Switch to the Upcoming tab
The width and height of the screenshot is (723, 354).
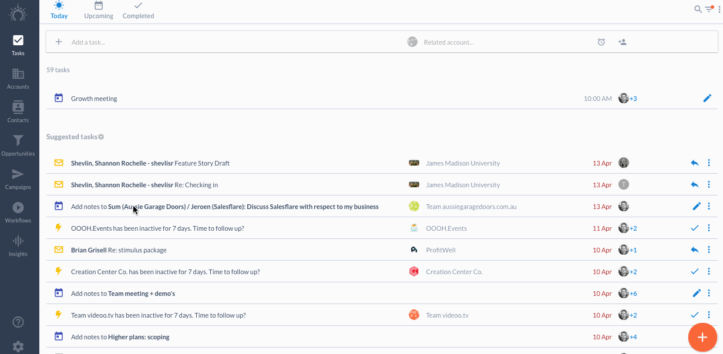tap(99, 11)
